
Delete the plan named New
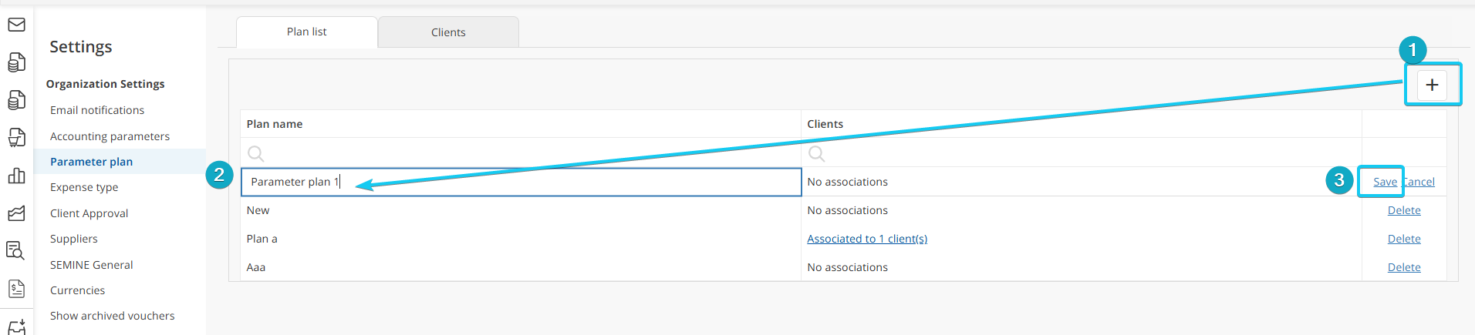coord(1404,210)
